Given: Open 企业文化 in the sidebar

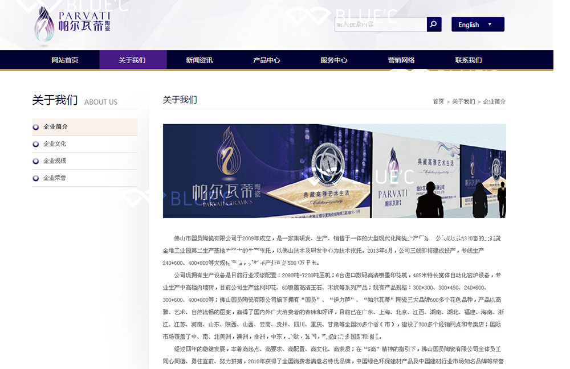Looking at the screenshot, I should click(85, 144).
